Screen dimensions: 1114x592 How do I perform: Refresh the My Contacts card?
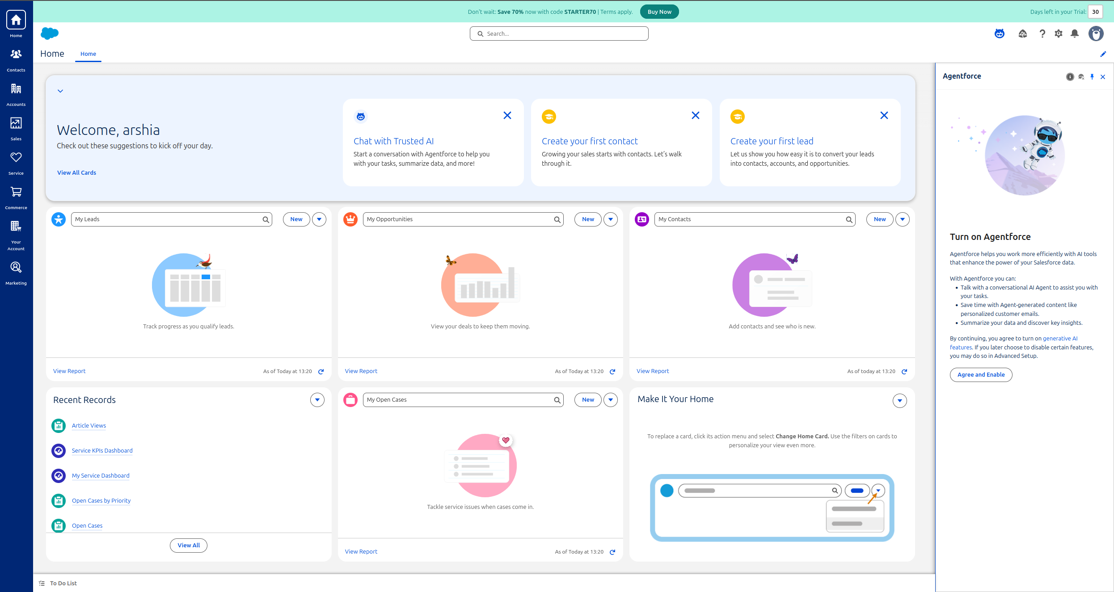point(904,372)
